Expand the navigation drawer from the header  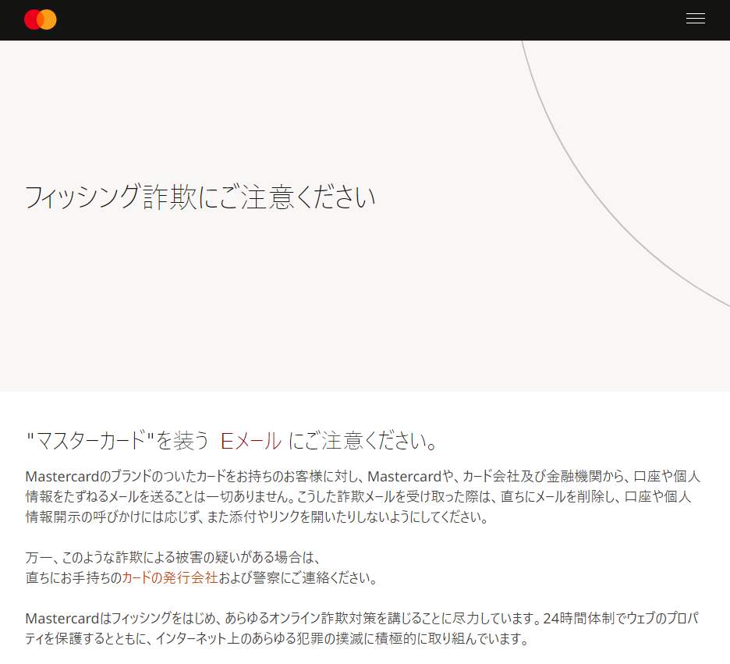(695, 18)
